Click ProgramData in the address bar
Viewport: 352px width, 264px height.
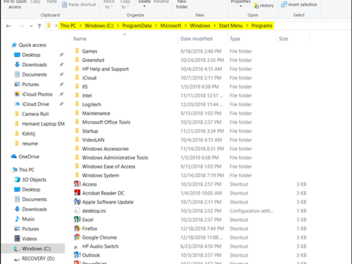click(x=137, y=26)
